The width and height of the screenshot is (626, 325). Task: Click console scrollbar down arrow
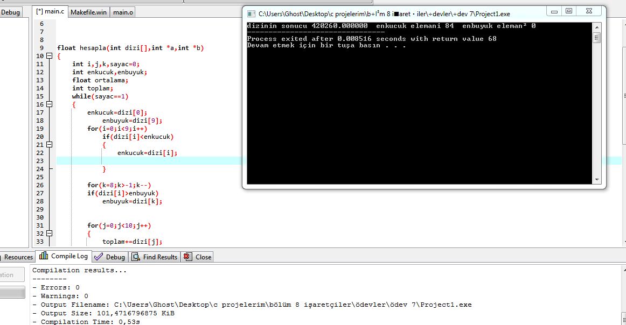[x=597, y=180]
